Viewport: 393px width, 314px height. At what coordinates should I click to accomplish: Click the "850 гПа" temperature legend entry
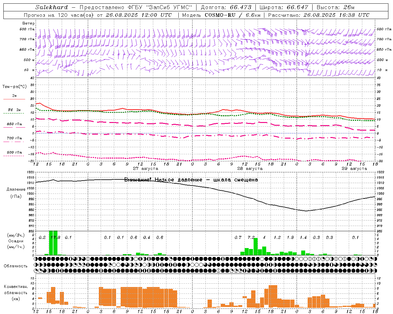[14, 124]
